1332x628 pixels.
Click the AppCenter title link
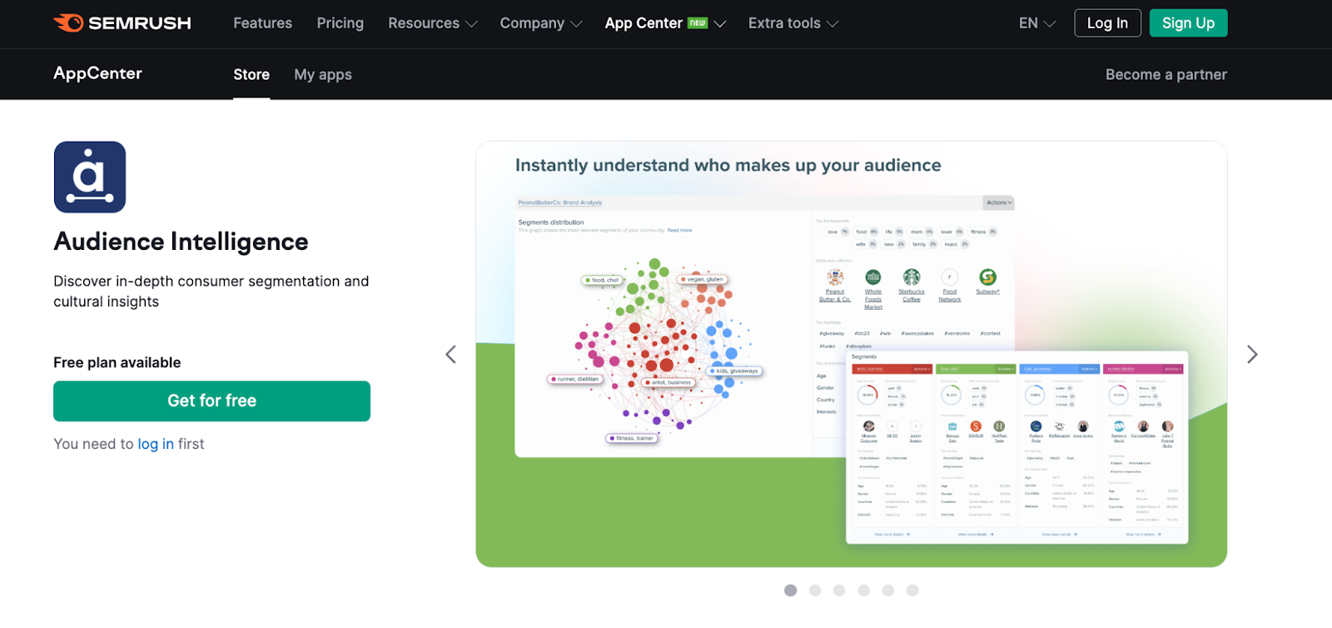tap(97, 73)
